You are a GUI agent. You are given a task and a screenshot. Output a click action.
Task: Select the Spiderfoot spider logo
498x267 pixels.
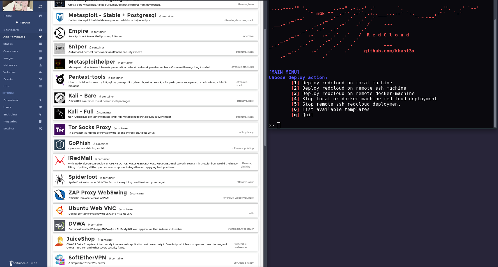pyautogui.click(x=60, y=179)
